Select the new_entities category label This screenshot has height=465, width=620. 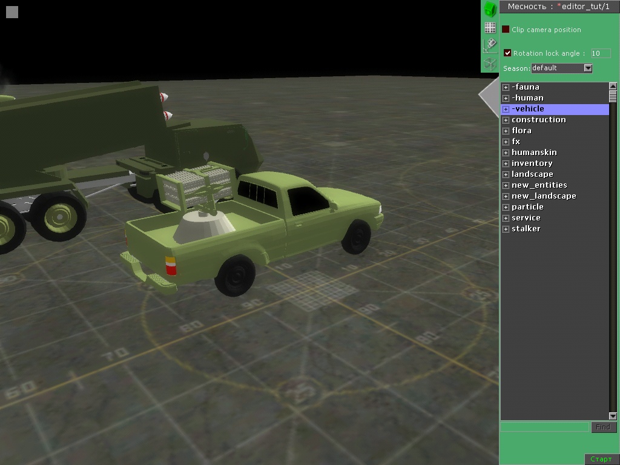coord(539,185)
